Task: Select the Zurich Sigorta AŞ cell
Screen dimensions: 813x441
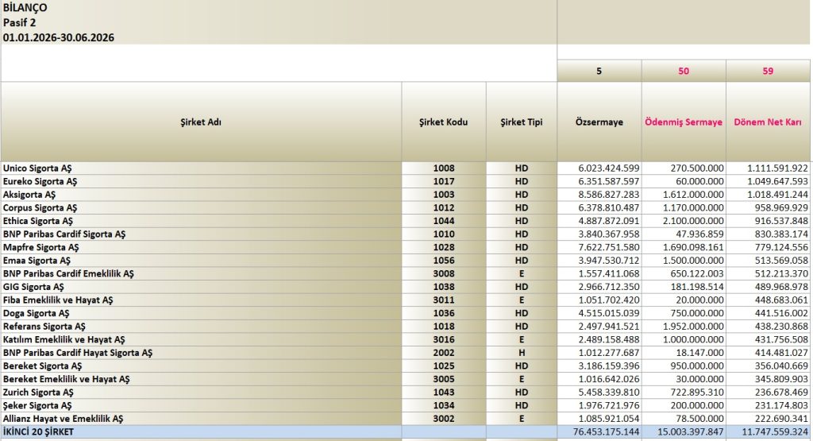Action: (201, 393)
